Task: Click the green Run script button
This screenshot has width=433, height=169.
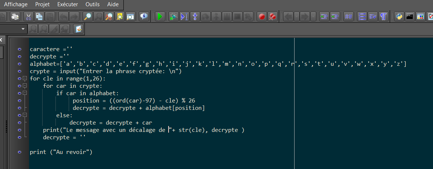Action: 160,17
